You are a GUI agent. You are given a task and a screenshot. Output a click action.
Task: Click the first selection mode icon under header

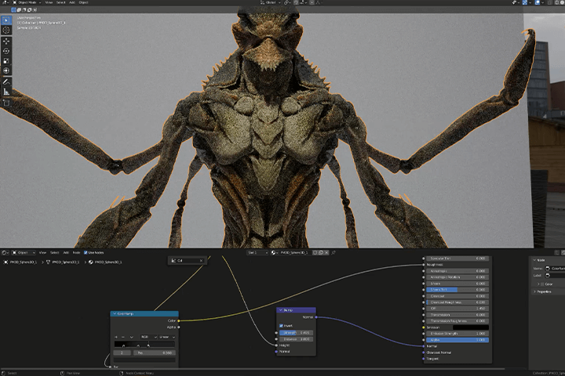[x=13, y=10]
